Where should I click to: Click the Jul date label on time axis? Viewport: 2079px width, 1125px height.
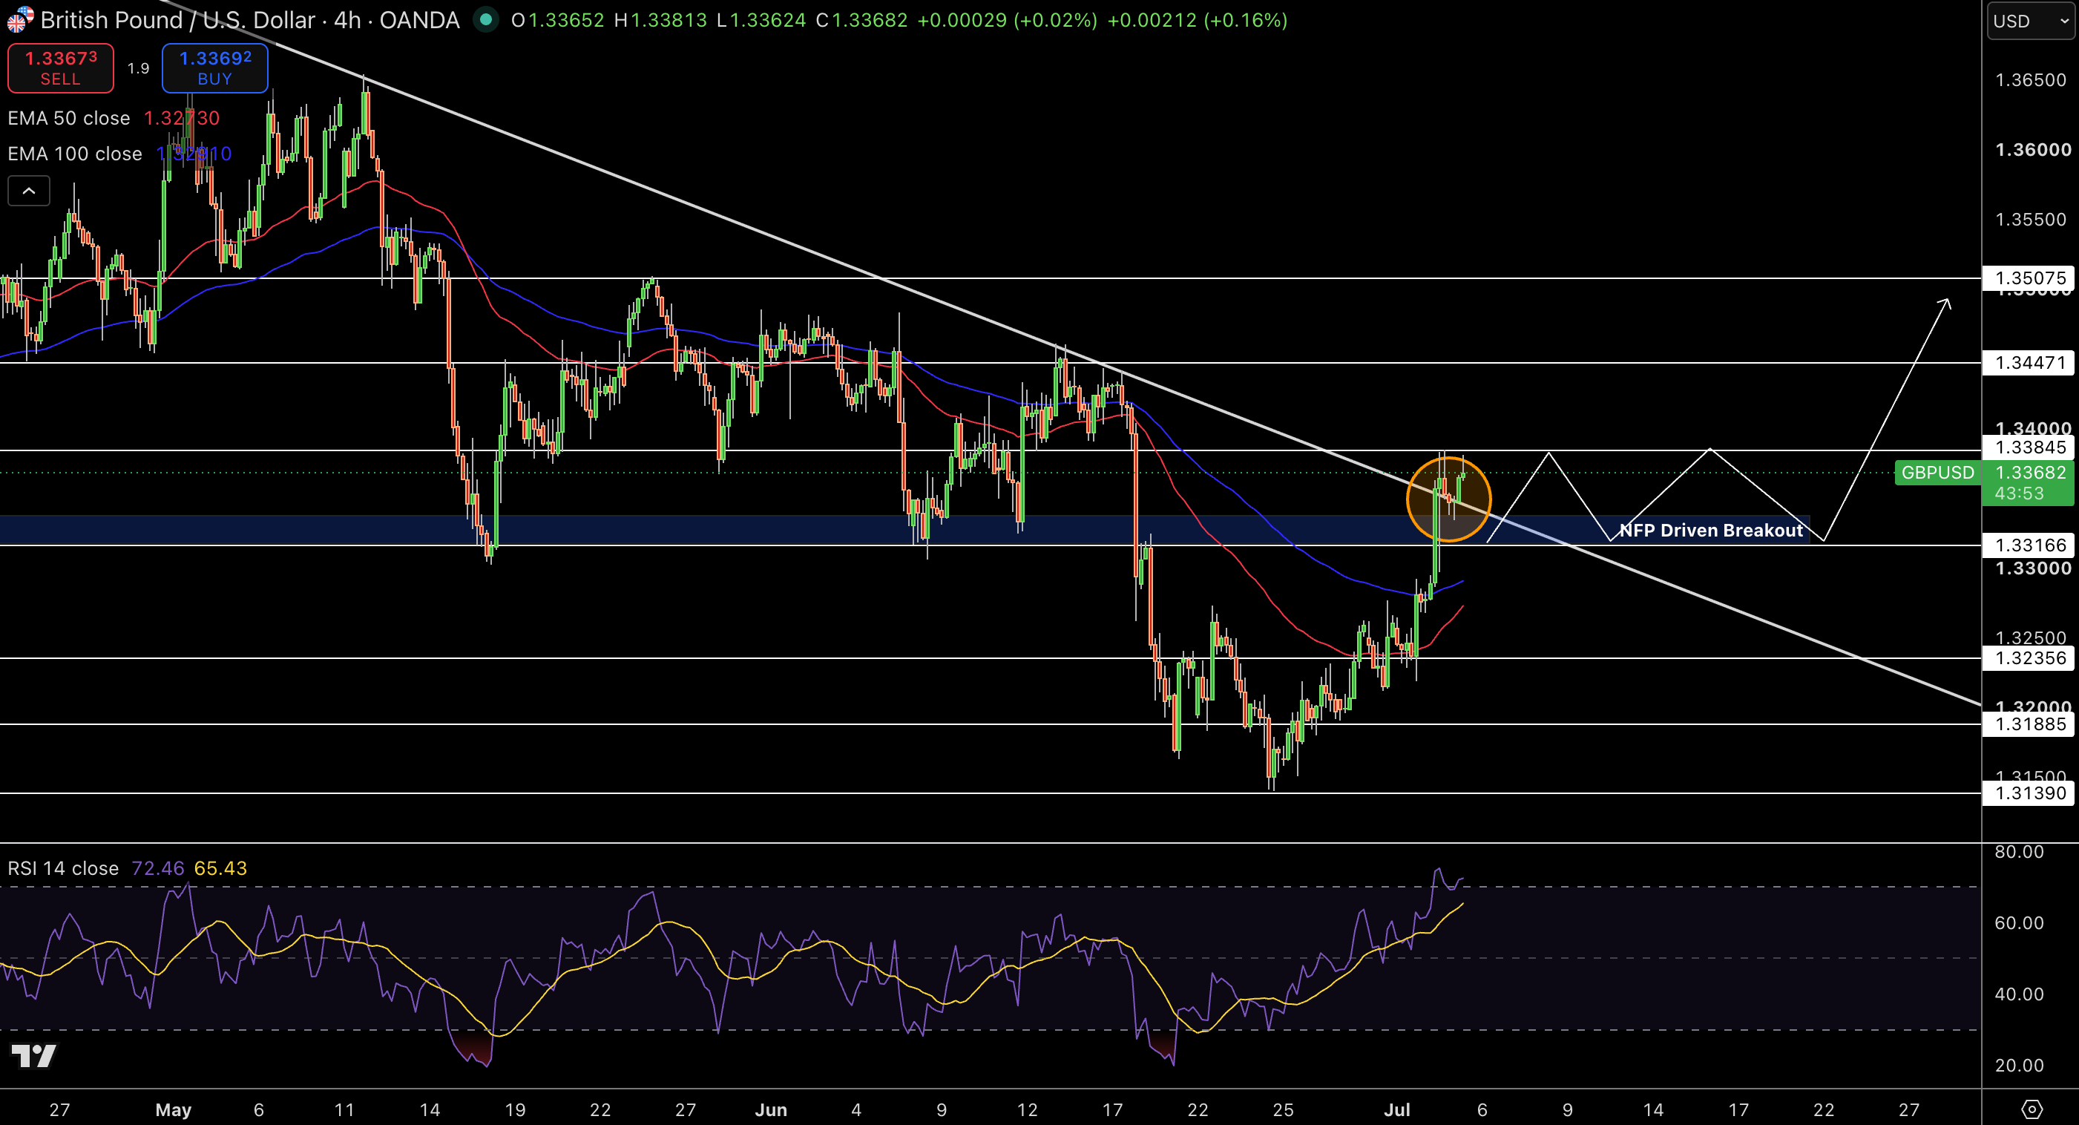[1397, 1109]
